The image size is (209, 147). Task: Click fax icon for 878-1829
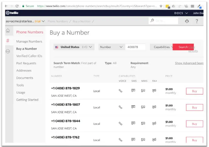tap(154, 91)
